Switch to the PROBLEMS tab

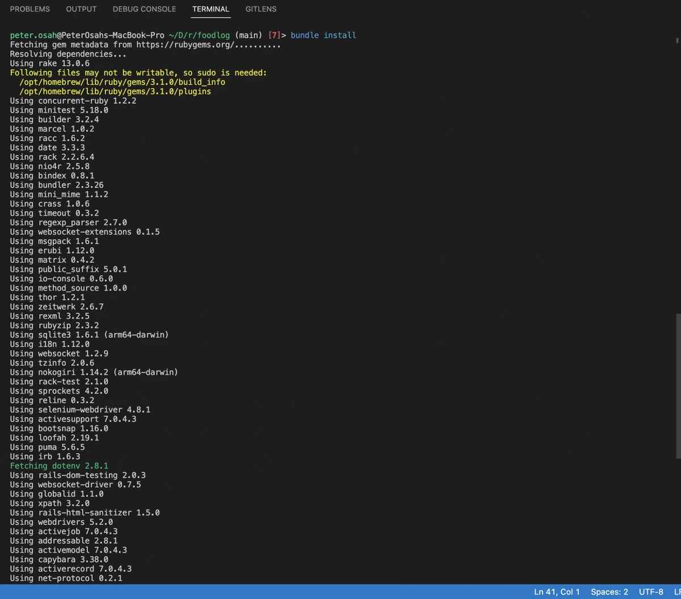(30, 9)
